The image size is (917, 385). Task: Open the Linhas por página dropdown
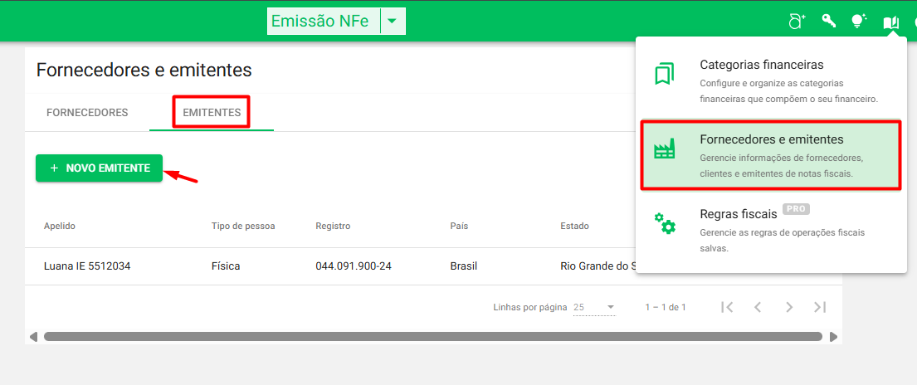pyautogui.click(x=594, y=307)
